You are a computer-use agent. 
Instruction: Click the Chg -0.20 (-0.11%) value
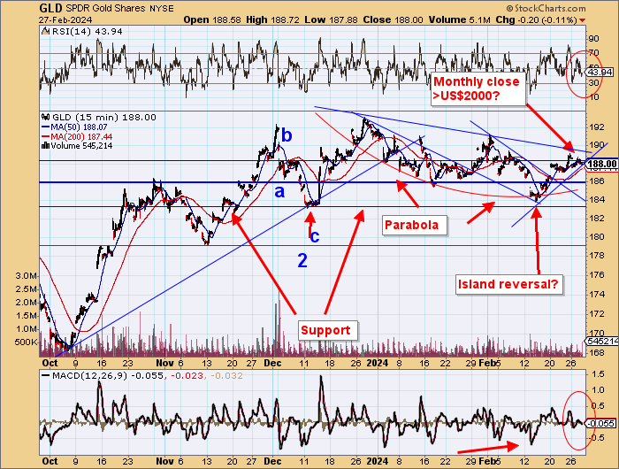pyautogui.click(x=537, y=19)
